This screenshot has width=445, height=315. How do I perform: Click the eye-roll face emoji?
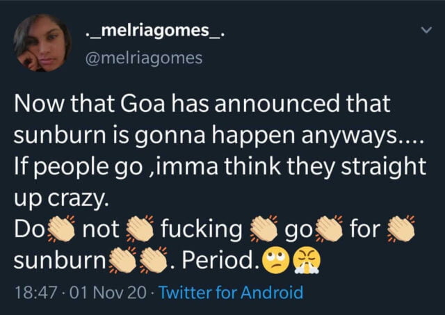pyautogui.click(x=274, y=261)
